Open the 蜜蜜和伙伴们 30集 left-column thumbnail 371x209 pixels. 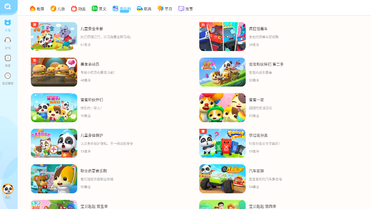(54, 107)
